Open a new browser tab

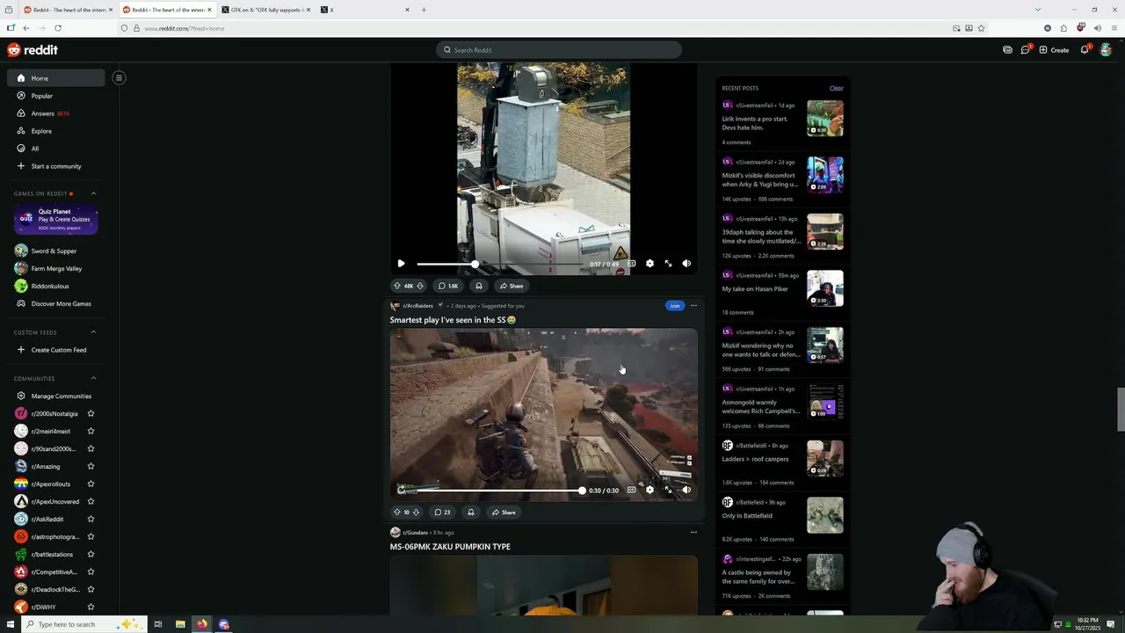coord(424,10)
